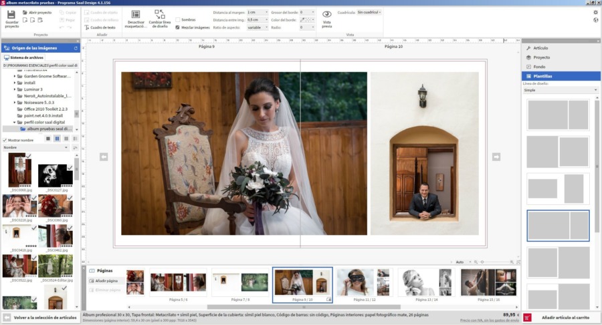Go to previous page with left arrow
The width and height of the screenshot is (602, 325).
pyautogui.click(x=104, y=157)
